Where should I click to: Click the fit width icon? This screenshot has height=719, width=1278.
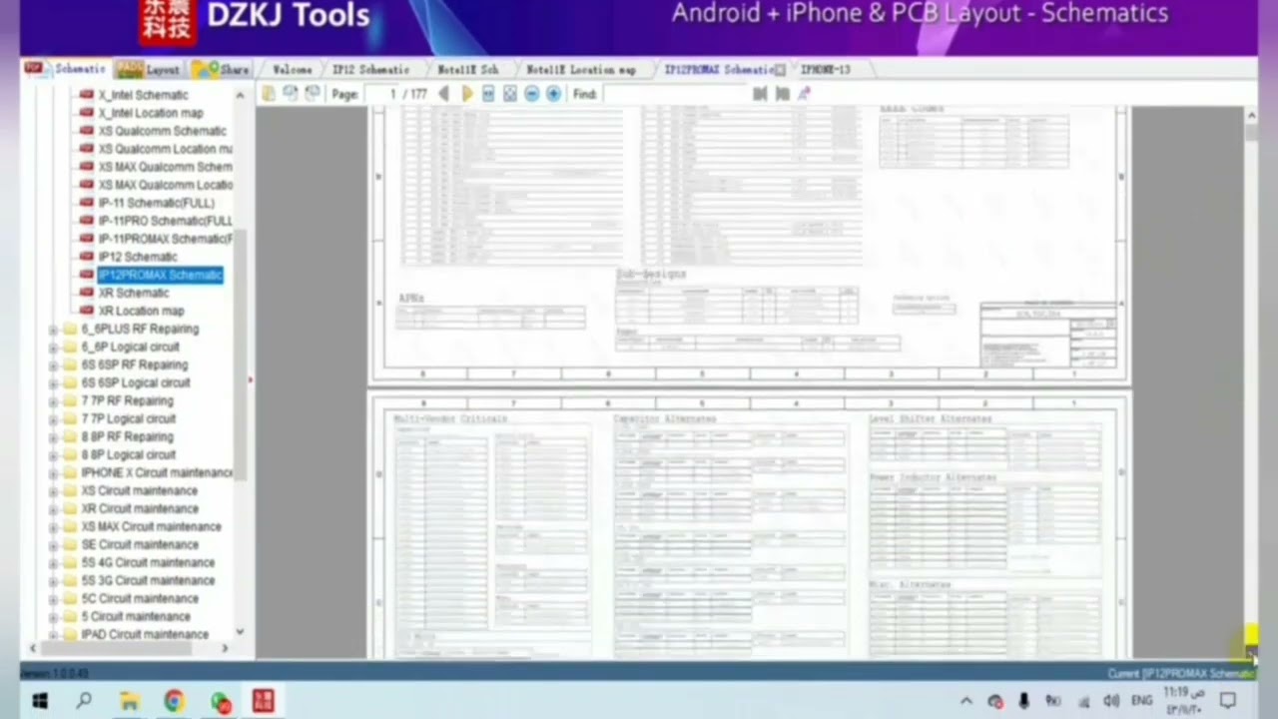pos(488,94)
